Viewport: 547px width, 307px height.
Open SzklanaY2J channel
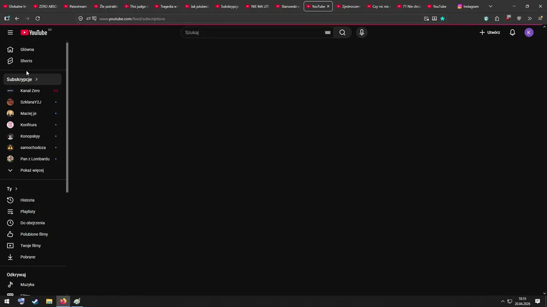click(32, 102)
